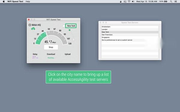
Task: Click the date and time clock
Action: tap(147, 1)
